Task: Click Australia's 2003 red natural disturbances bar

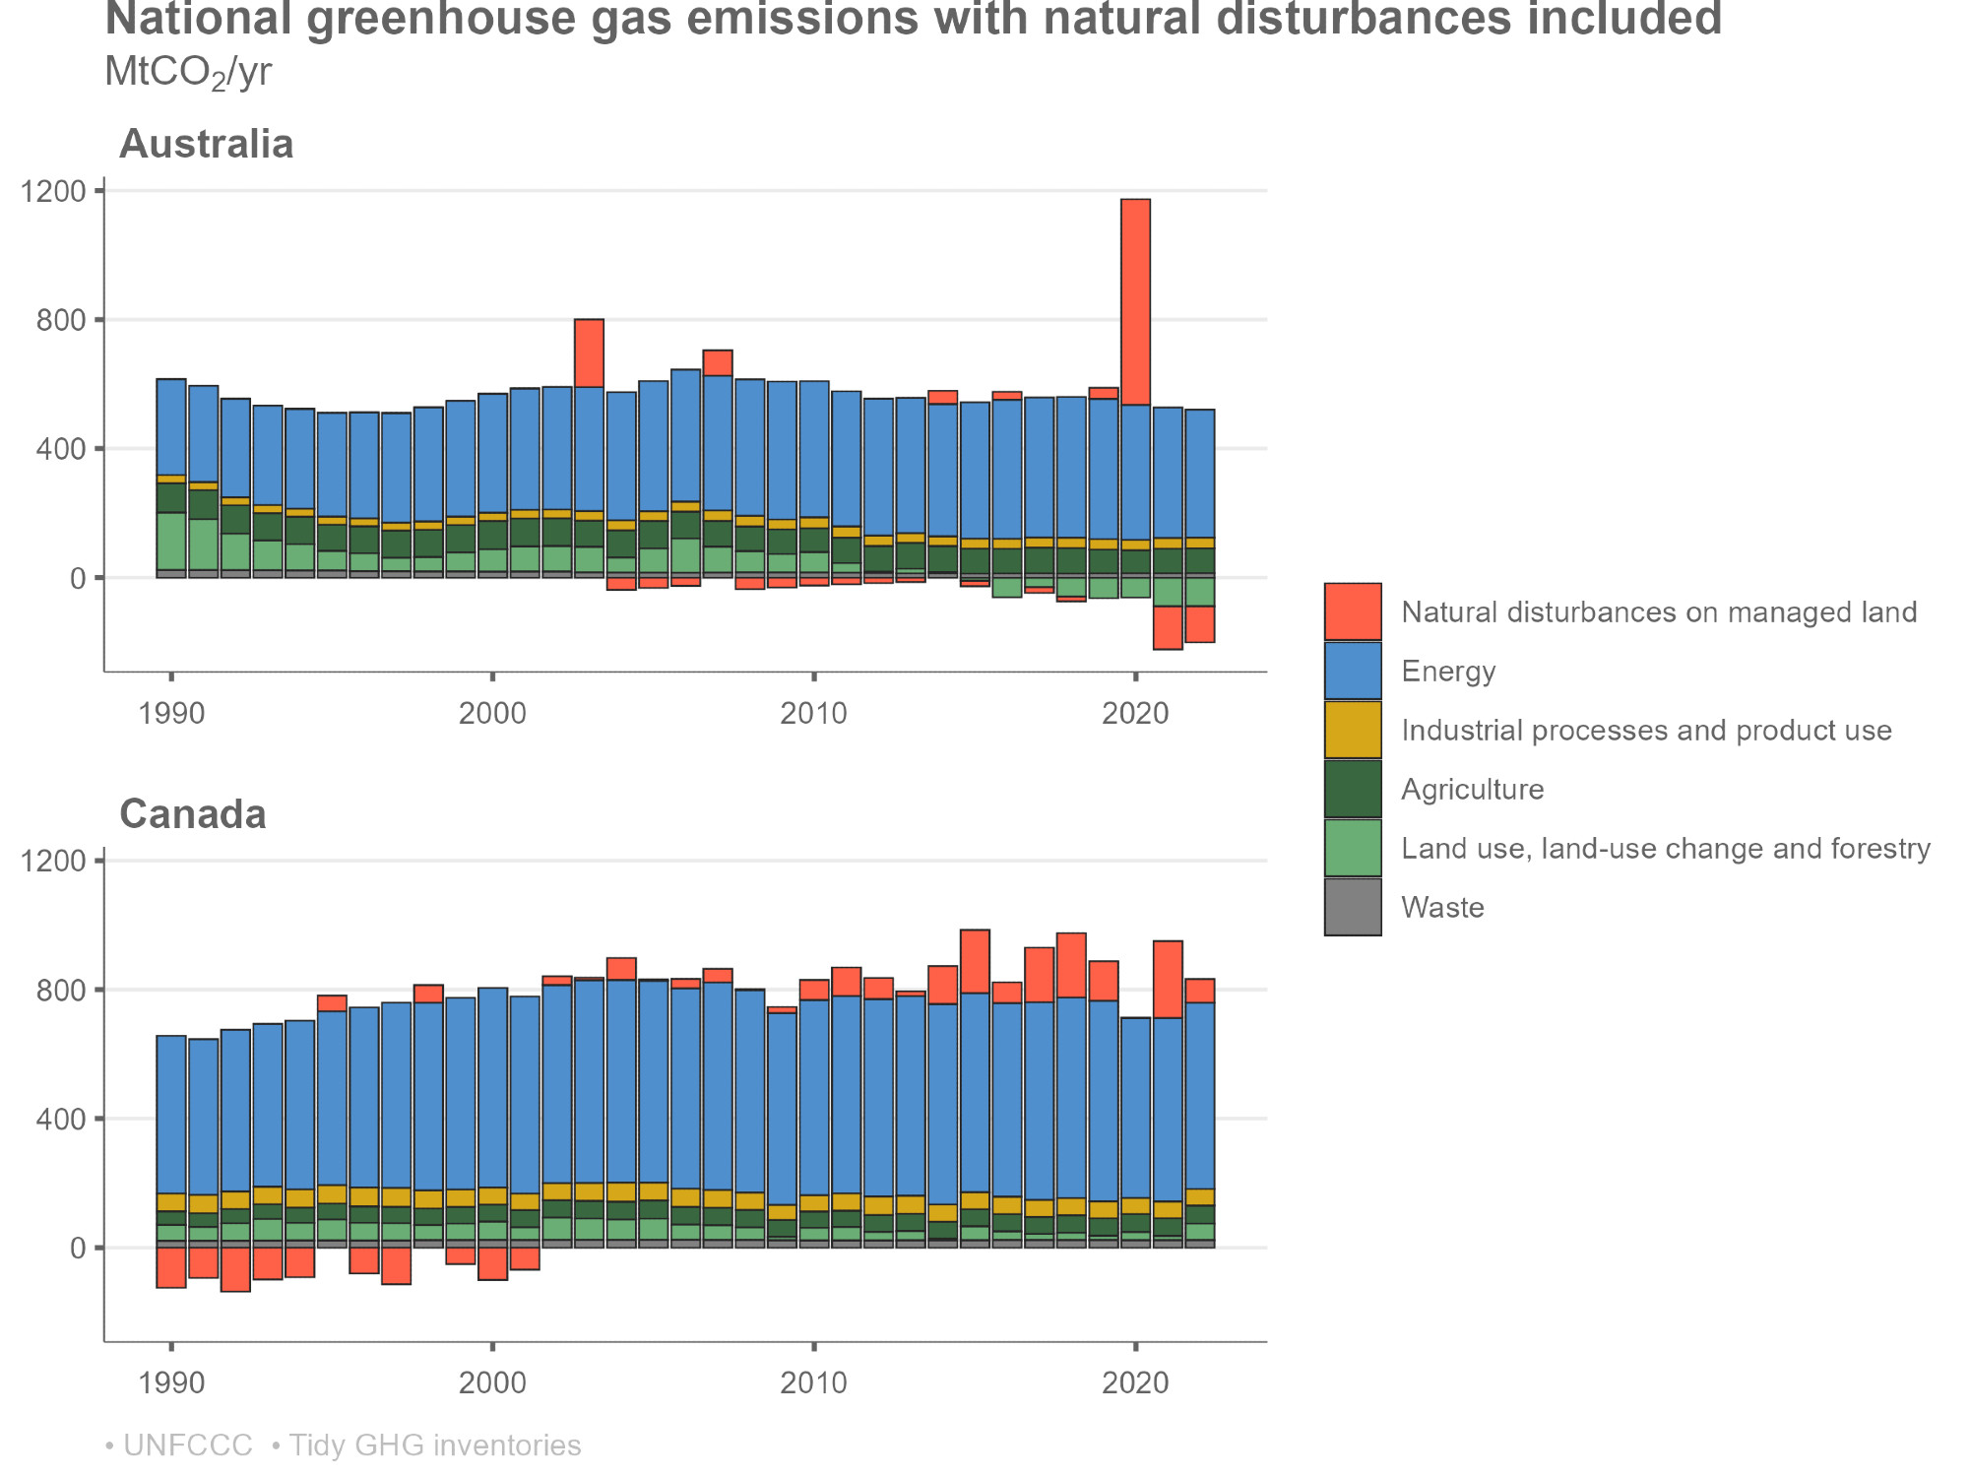Action: coord(589,353)
